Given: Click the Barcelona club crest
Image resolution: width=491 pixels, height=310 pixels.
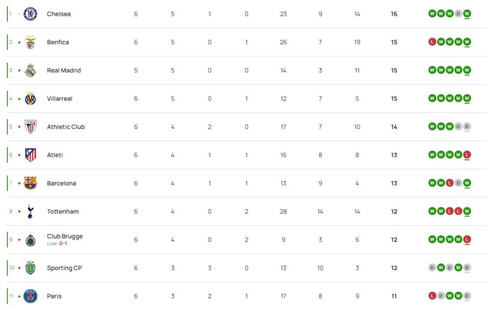Looking at the screenshot, I should click(30, 183).
